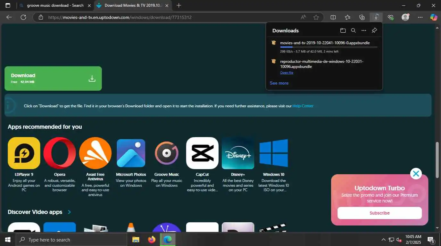
Task: Open the Edge profile avatar
Action: pyautogui.click(x=405, y=17)
